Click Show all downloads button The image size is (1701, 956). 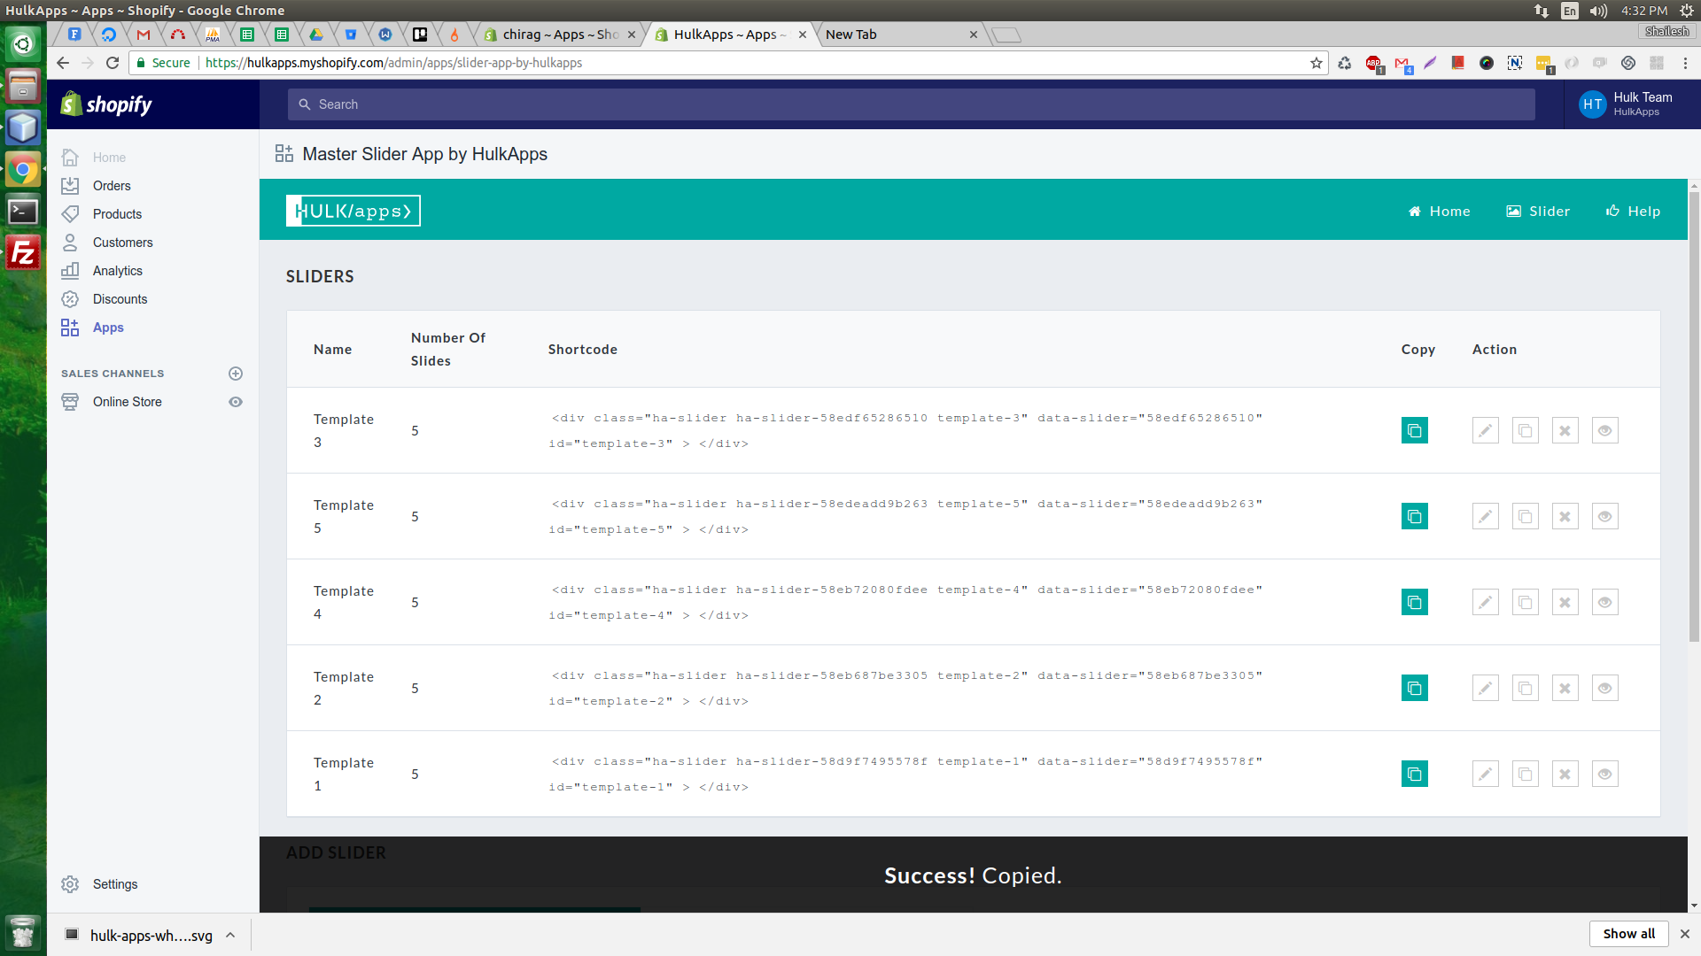[1628, 934]
